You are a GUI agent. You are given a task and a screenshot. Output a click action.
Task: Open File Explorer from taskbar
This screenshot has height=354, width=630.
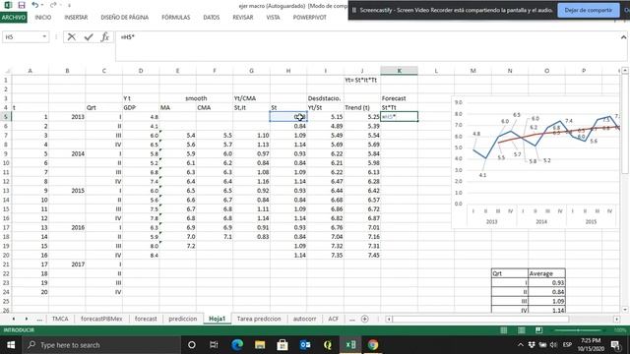tap(260, 345)
